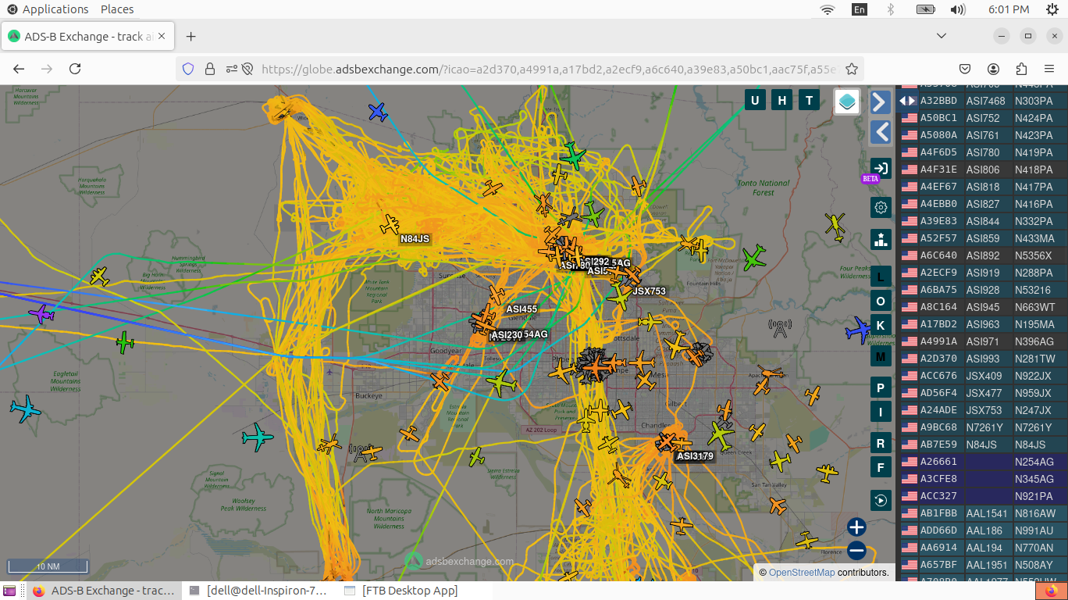Select the blue aircraft near Harcuvar Mountains
This screenshot has height=600, width=1068.
[x=378, y=112]
